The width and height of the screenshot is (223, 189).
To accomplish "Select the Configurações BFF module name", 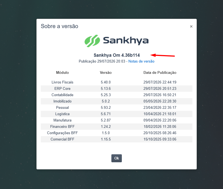I will 62,133.
